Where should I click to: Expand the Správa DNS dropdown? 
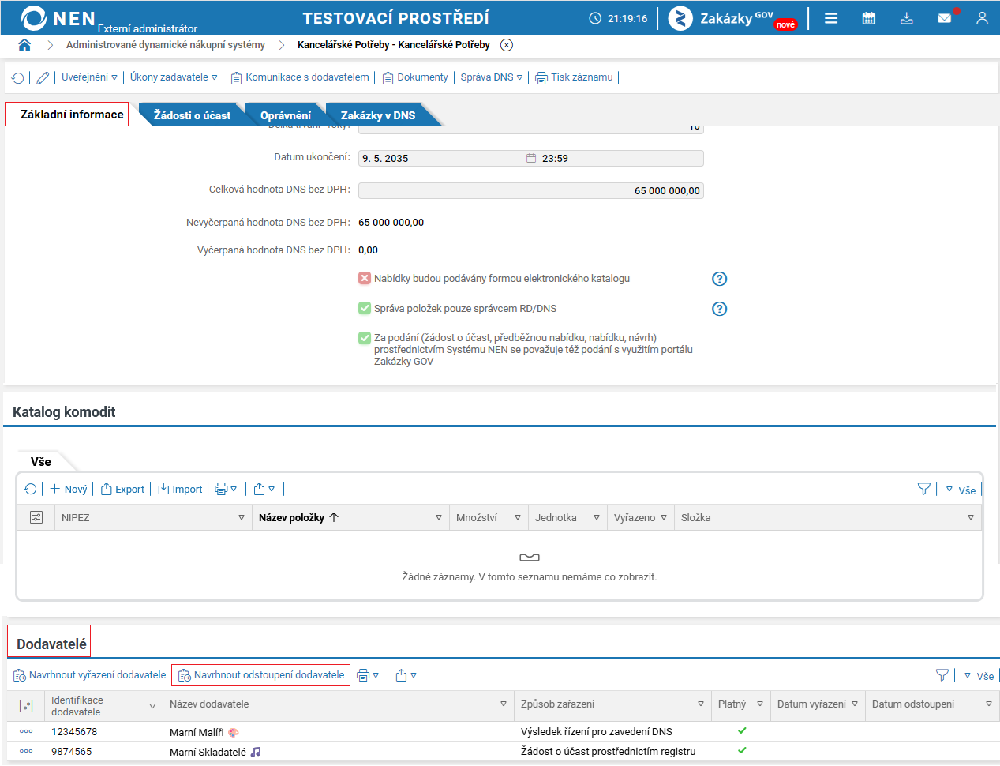(x=492, y=77)
